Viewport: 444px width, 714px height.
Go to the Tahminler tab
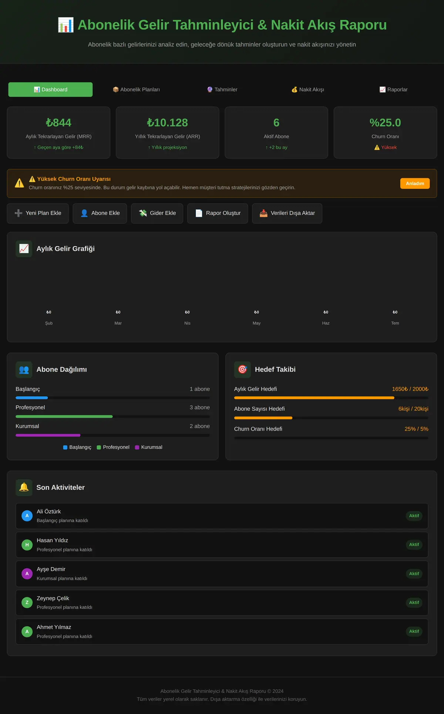tap(222, 90)
